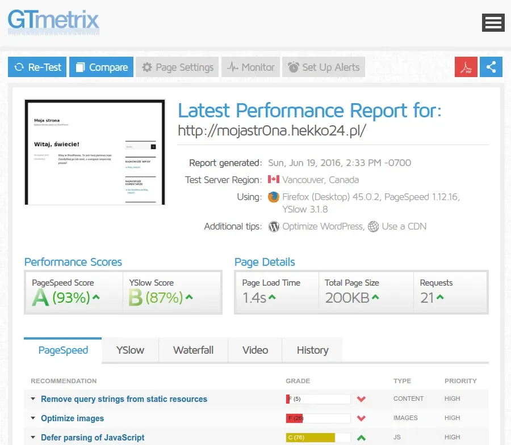The height and width of the screenshot is (445, 511).
Task: Open Optimize images recommendation link
Action: (72, 418)
